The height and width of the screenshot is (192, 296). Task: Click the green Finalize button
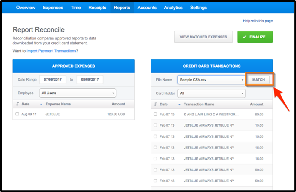coord(255,37)
